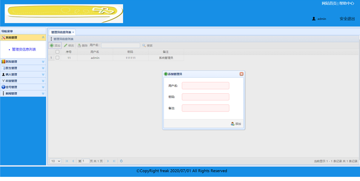360x181 pixels.
Task: Click the 安全退出 logout link
Action: click(x=347, y=19)
